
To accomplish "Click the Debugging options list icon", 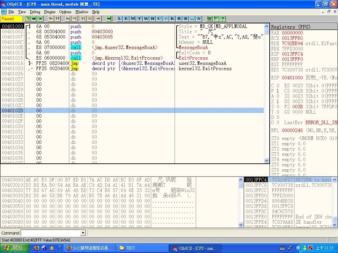I will [x=209, y=19].
